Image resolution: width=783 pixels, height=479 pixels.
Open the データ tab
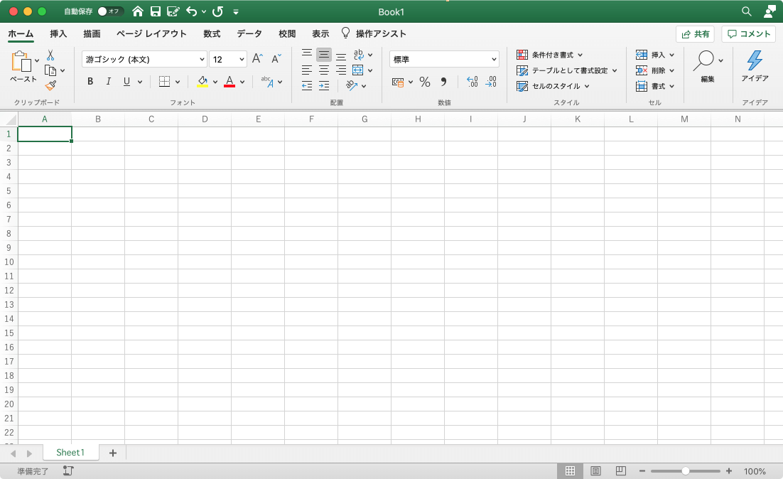(x=249, y=33)
